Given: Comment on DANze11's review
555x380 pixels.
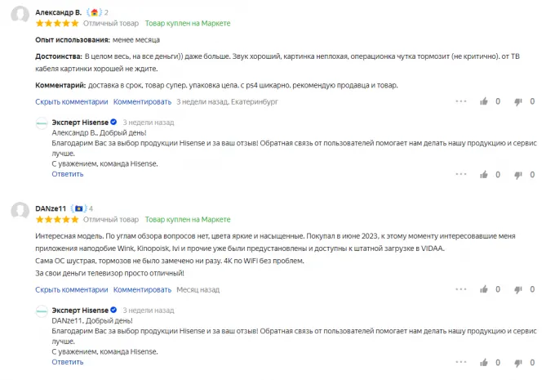Looking at the screenshot, I should click(x=142, y=290).
